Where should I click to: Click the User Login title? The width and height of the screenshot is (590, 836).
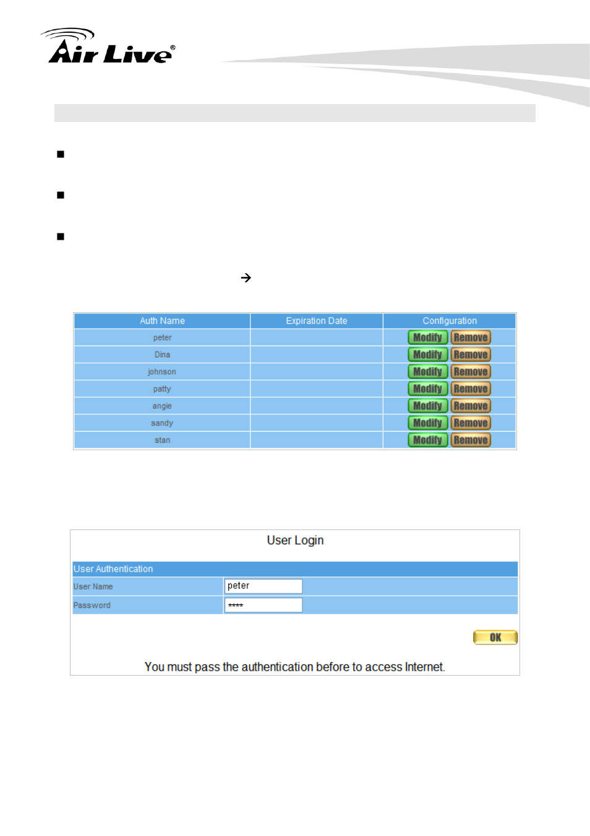click(x=295, y=540)
